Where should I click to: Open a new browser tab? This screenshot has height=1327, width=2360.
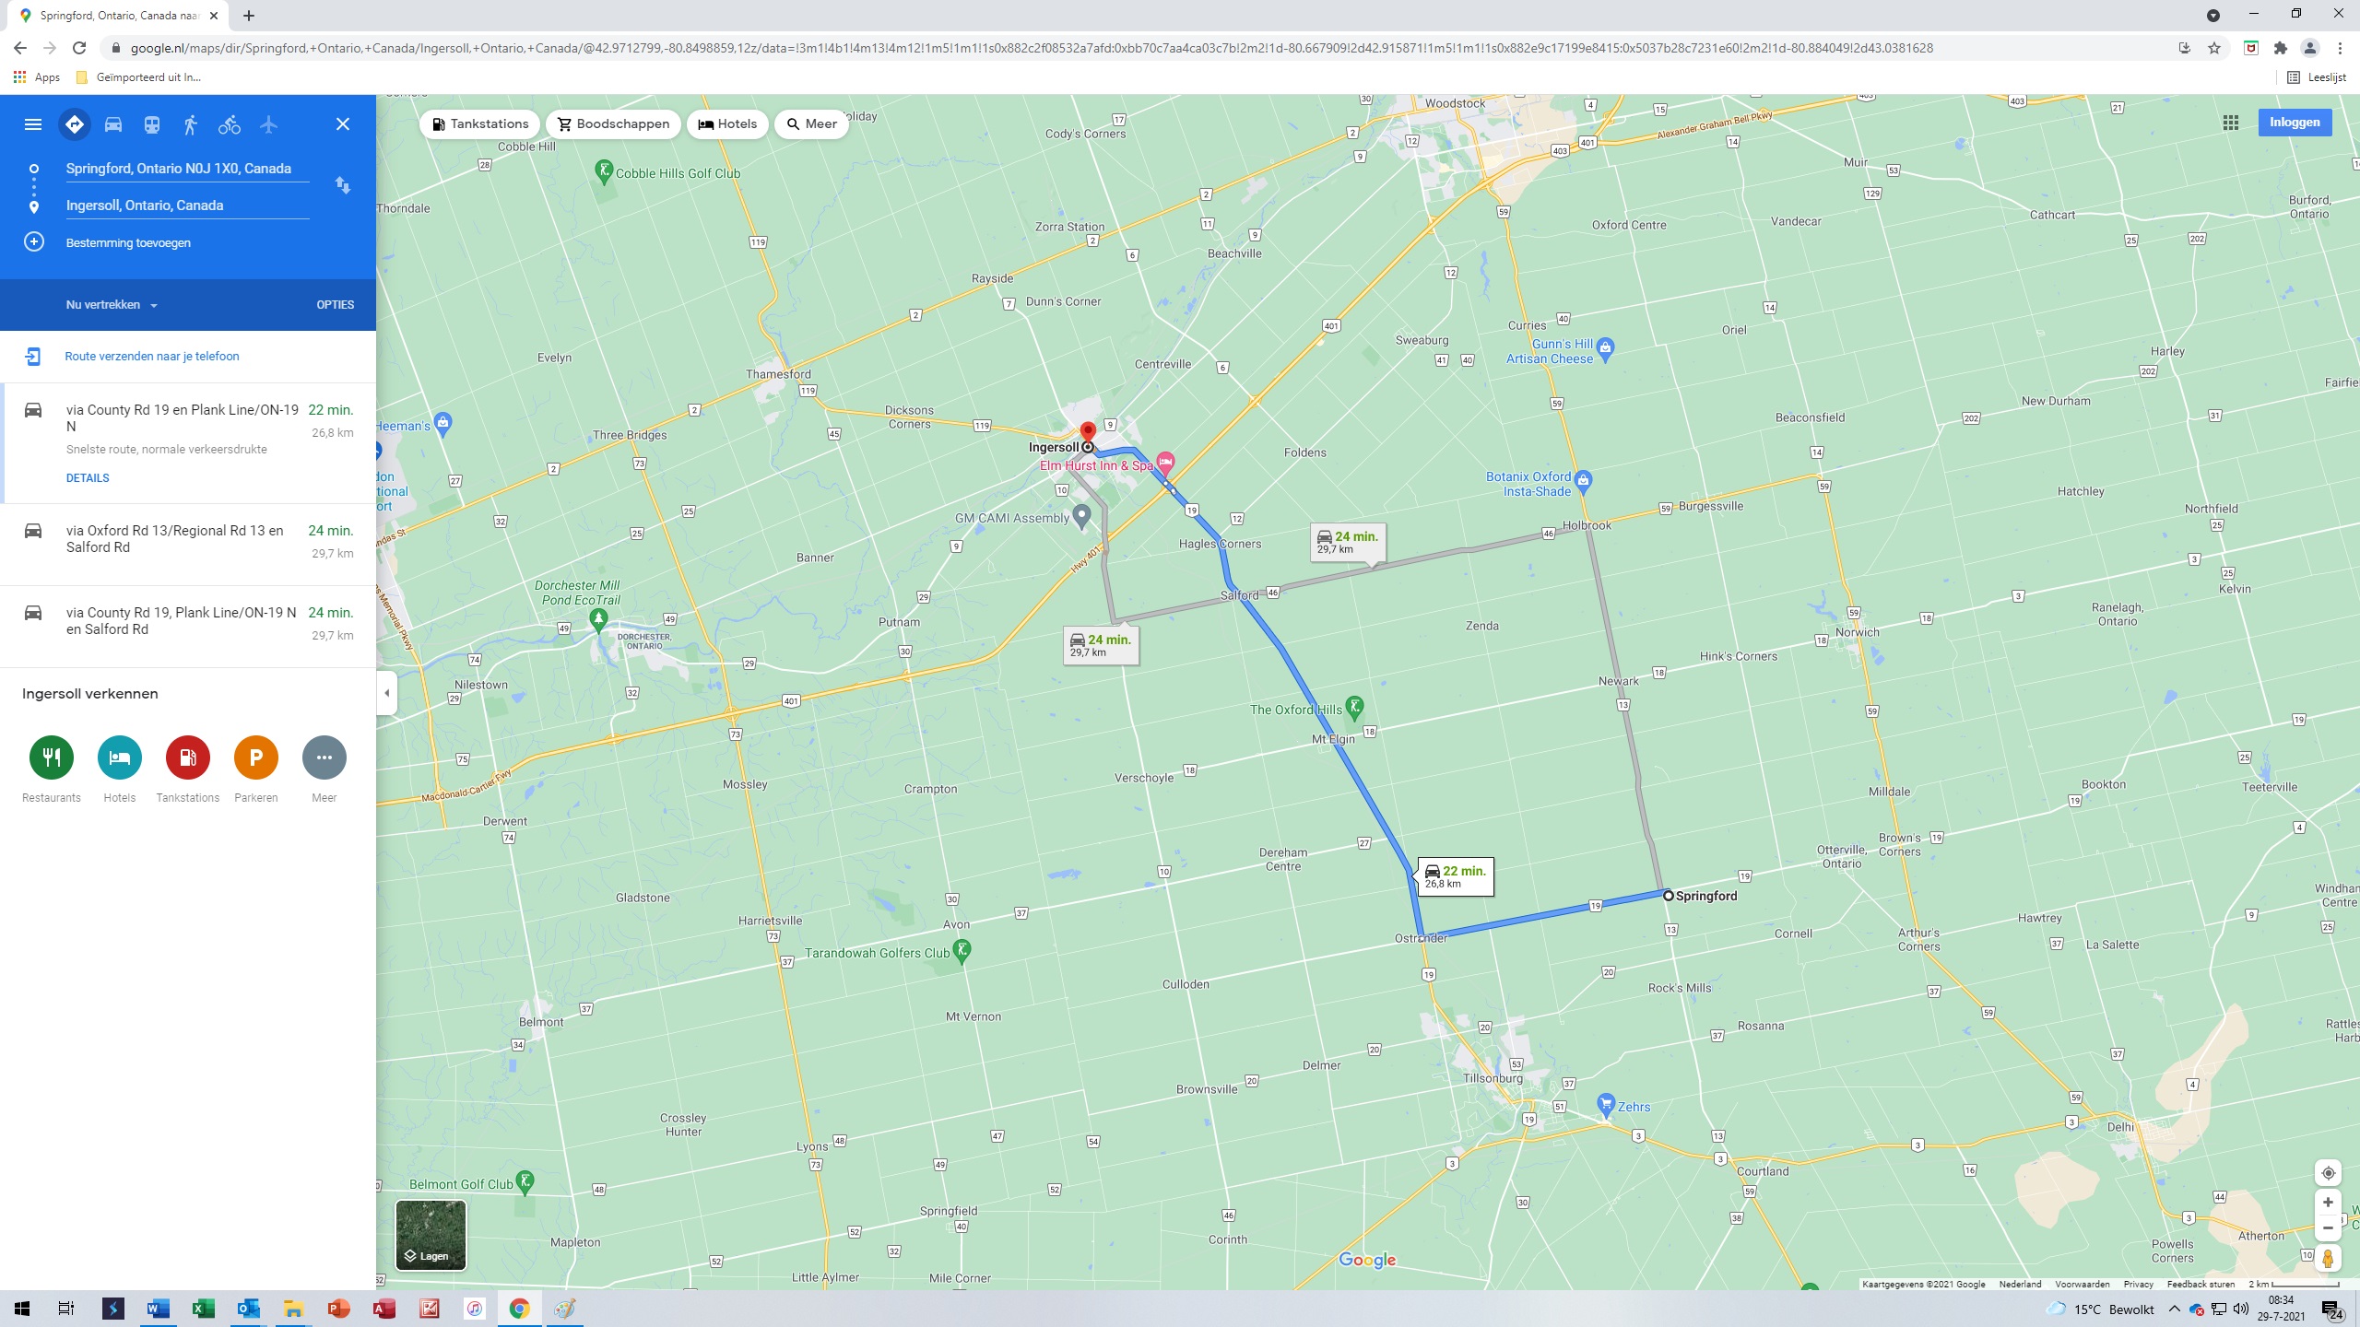click(249, 16)
